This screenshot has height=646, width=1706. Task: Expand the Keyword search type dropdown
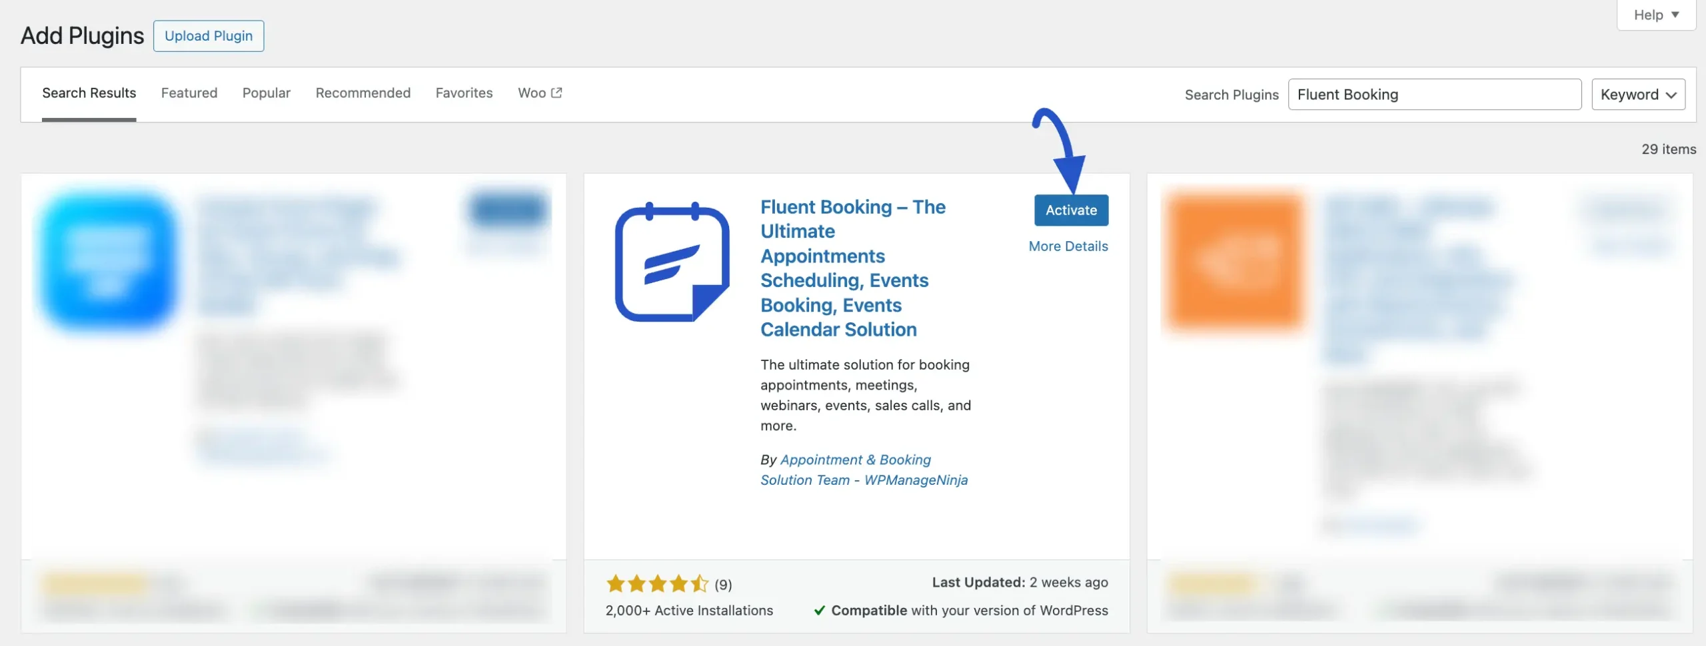point(1639,95)
